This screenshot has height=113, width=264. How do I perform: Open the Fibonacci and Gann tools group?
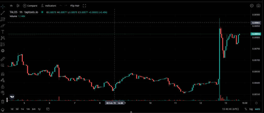coord(3,19)
